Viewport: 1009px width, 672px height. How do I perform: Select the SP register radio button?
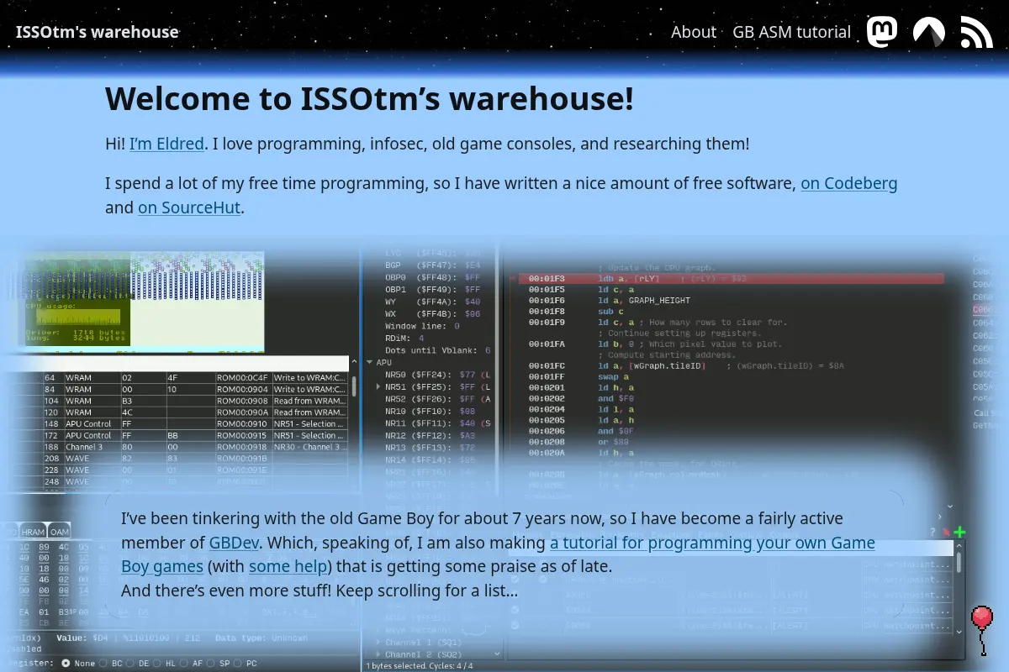click(x=210, y=663)
